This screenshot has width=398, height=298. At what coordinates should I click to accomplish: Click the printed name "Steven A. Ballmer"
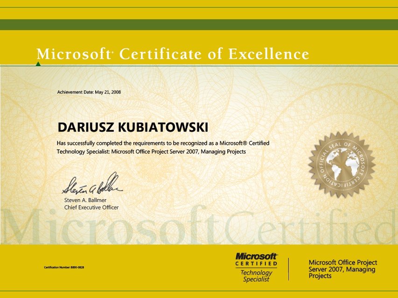(x=85, y=200)
